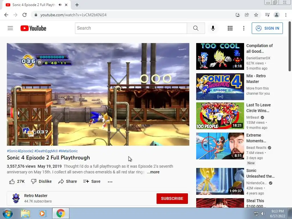Screen dimensions: 292x219
Task: Open Extreme Moments video thumbnail
Action: coord(220,146)
